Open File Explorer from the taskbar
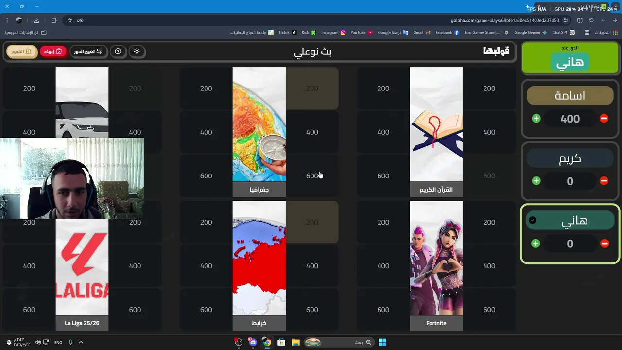 tap(295, 342)
